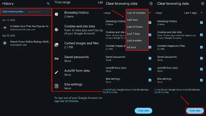Image resolution: width=206 pixels, height=116 pixels.
Task: Click the search icon in History header
Action: 48,4
